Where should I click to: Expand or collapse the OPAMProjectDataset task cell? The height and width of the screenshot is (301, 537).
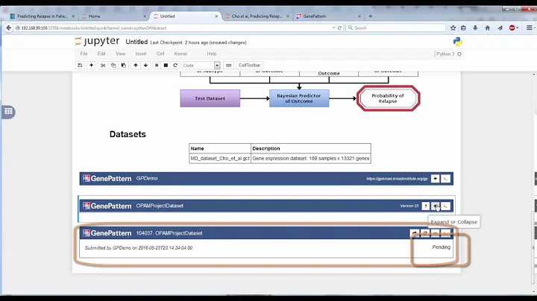436,206
